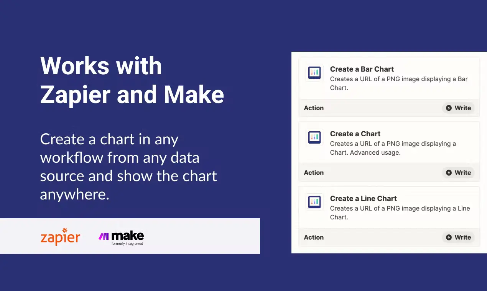The image size is (487, 291).
Task: Click the 'Chart. Advanced usage.' description text
Action: 365,152
